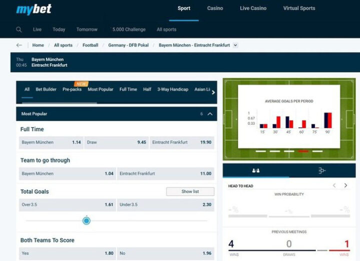360x261 pixels.
Task: Select Bayern München Full Time odds 1.14
Action: 50,142
